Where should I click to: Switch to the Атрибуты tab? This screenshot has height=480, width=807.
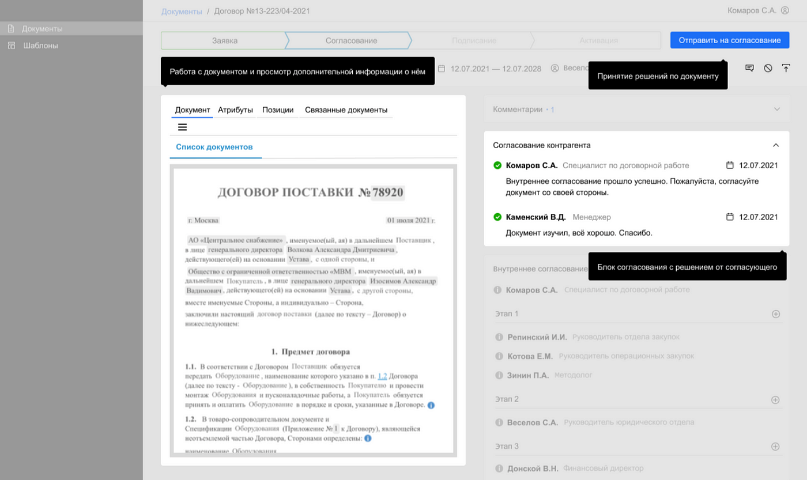235,110
